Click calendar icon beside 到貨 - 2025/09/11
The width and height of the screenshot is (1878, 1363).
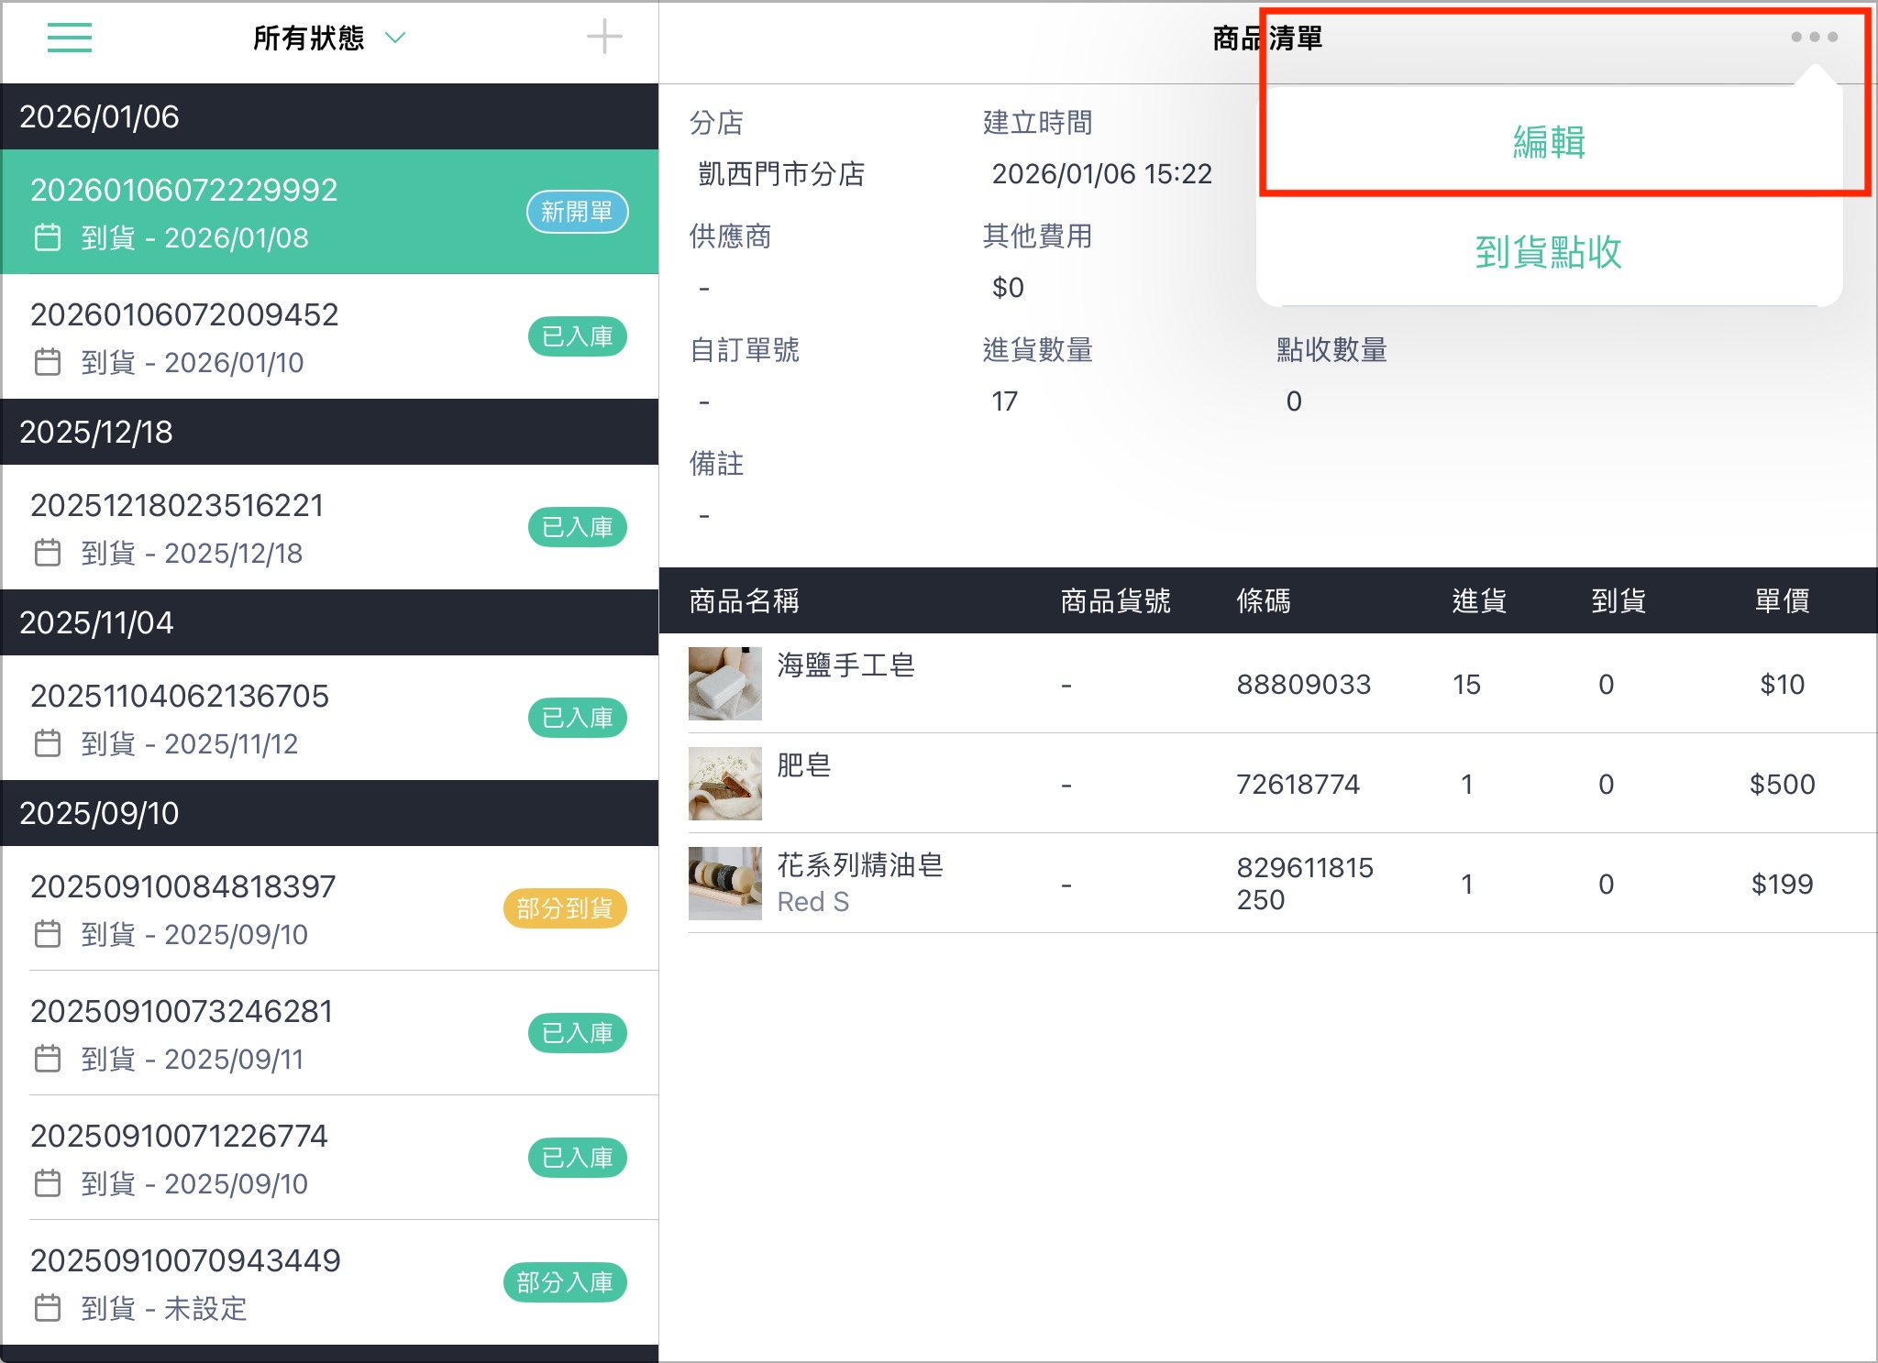48,1059
